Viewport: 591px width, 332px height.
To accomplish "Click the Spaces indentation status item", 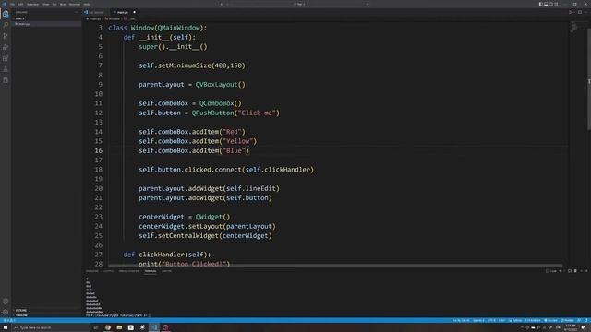I will point(478,320).
